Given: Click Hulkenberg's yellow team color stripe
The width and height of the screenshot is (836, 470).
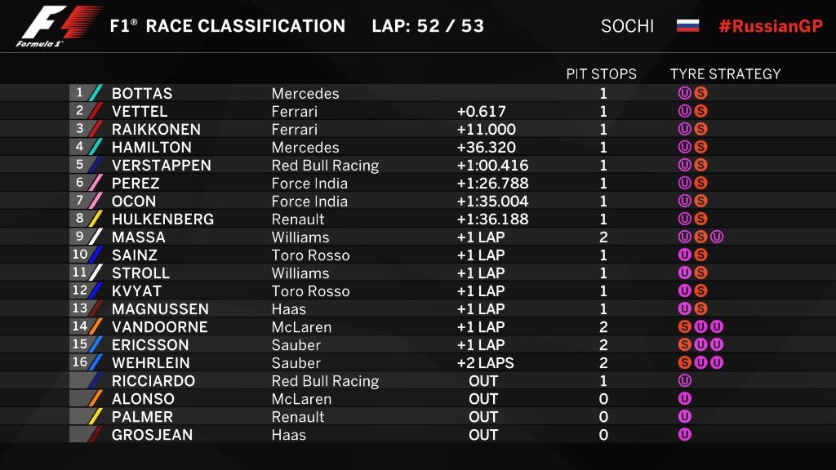Looking at the screenshot, I should click(x=96, y=219).
